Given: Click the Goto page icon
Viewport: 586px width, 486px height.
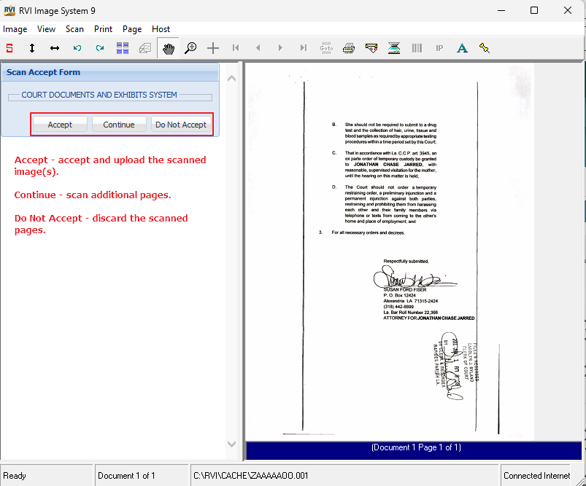Looking at the screenshot, I should pos(326,48).
